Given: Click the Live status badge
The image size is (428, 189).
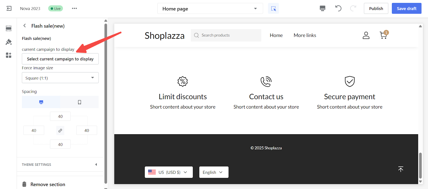Looking at the screenshot, I should [55, 9].
